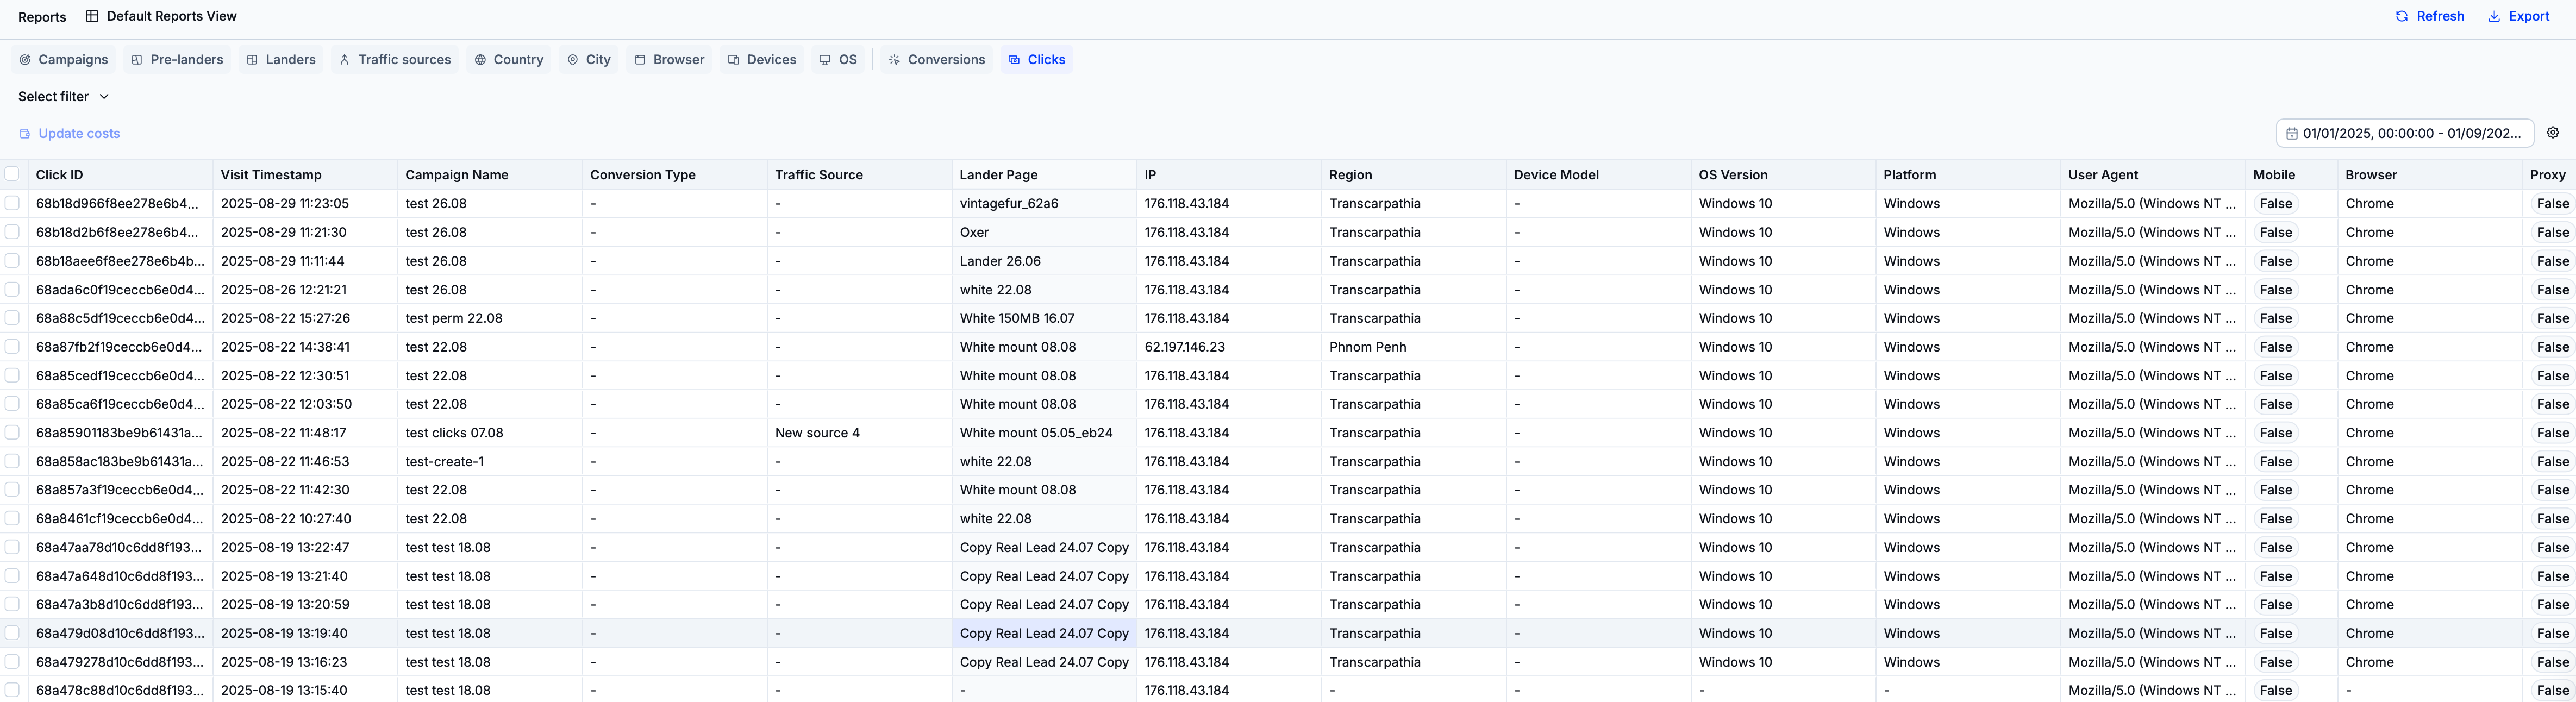Check the row for test-create-1 campaign
Screen dimensions: 2576x702
click(x=12, y=461)
